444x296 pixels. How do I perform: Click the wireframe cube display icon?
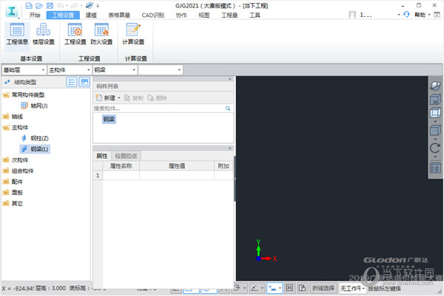coord(435,113)
